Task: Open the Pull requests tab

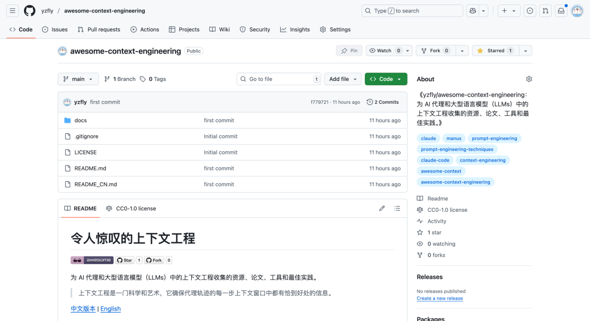Action: tap(99, 29)
